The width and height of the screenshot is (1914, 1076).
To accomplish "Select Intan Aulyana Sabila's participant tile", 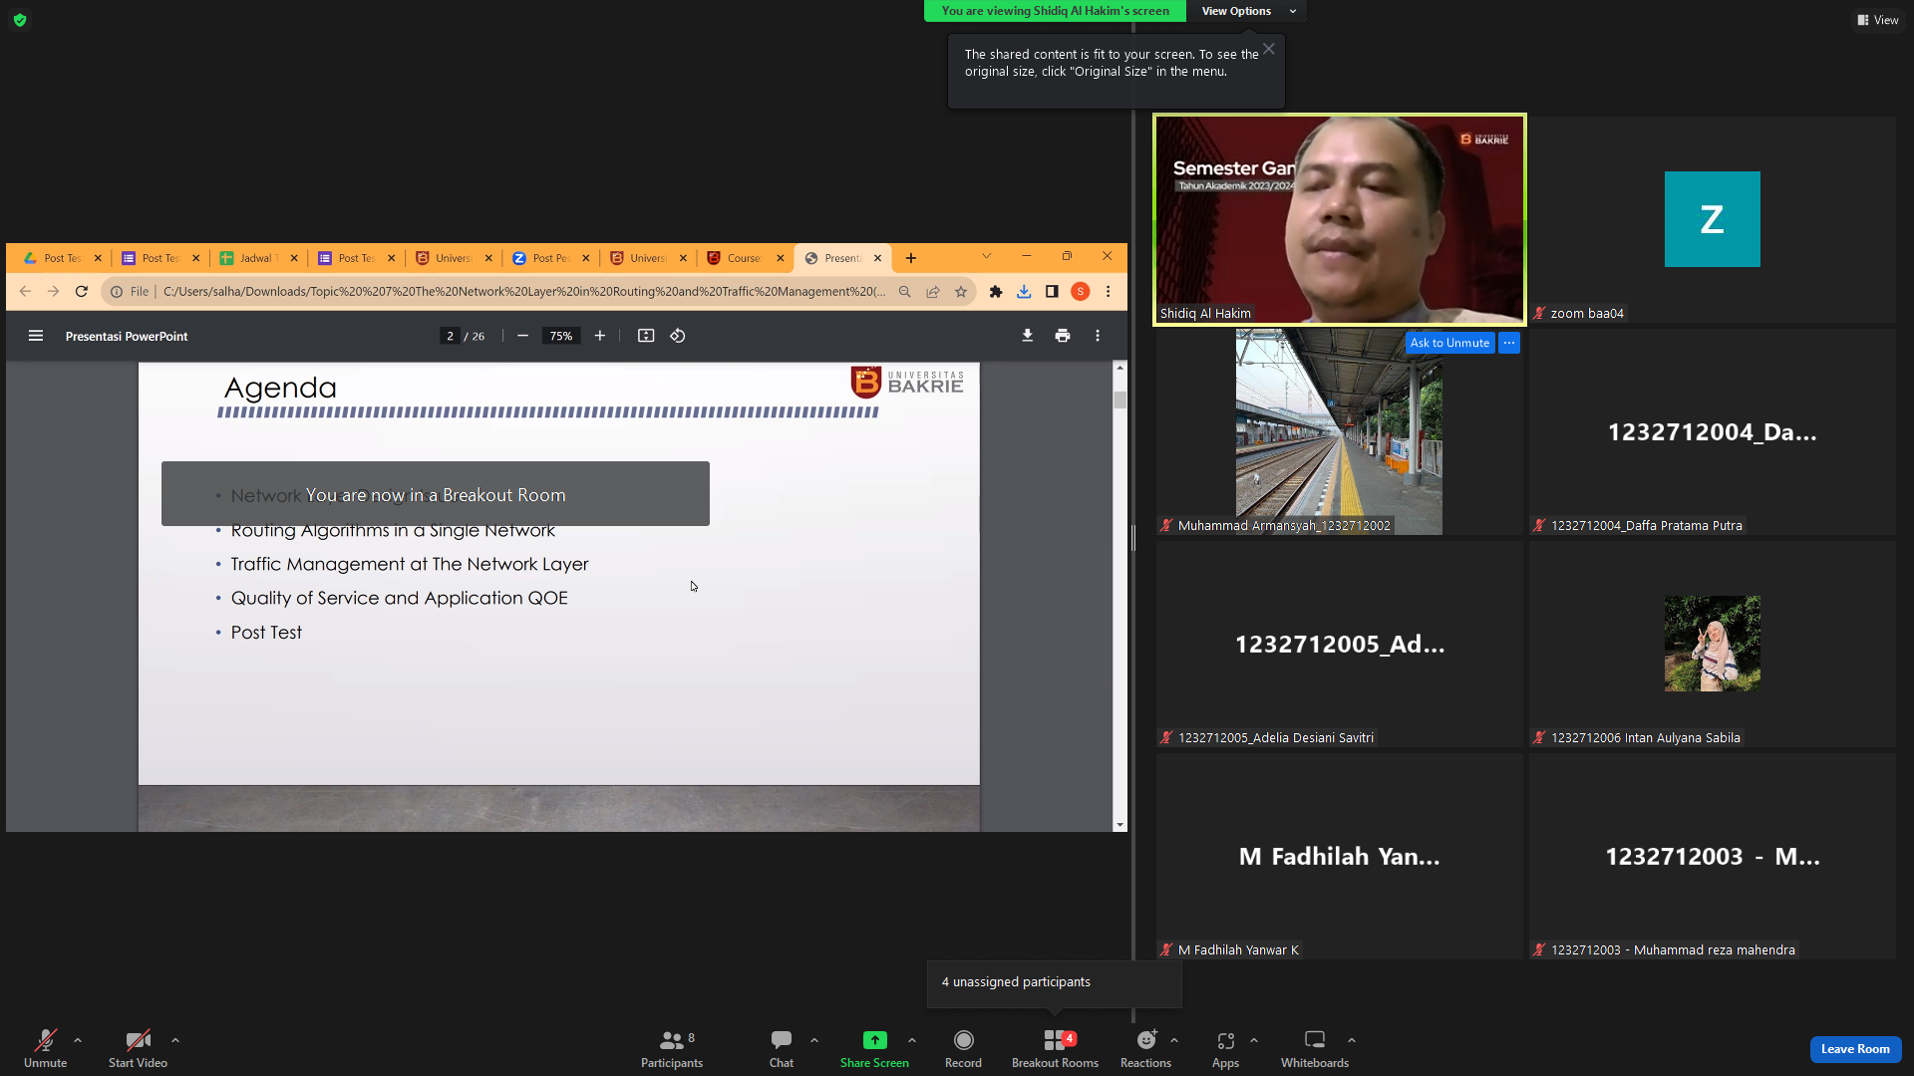I will pyautogui.click(x=1712, y=644).
